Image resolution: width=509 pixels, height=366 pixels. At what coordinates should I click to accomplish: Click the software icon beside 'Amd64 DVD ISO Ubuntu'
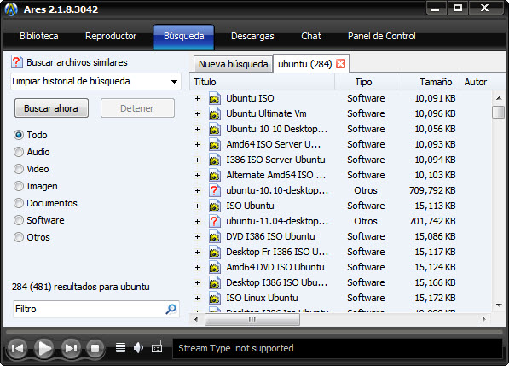215,267
